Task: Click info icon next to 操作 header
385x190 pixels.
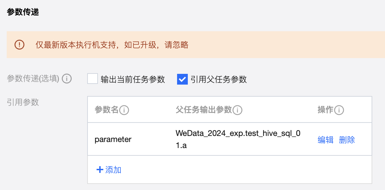Action: coord(339,110)
